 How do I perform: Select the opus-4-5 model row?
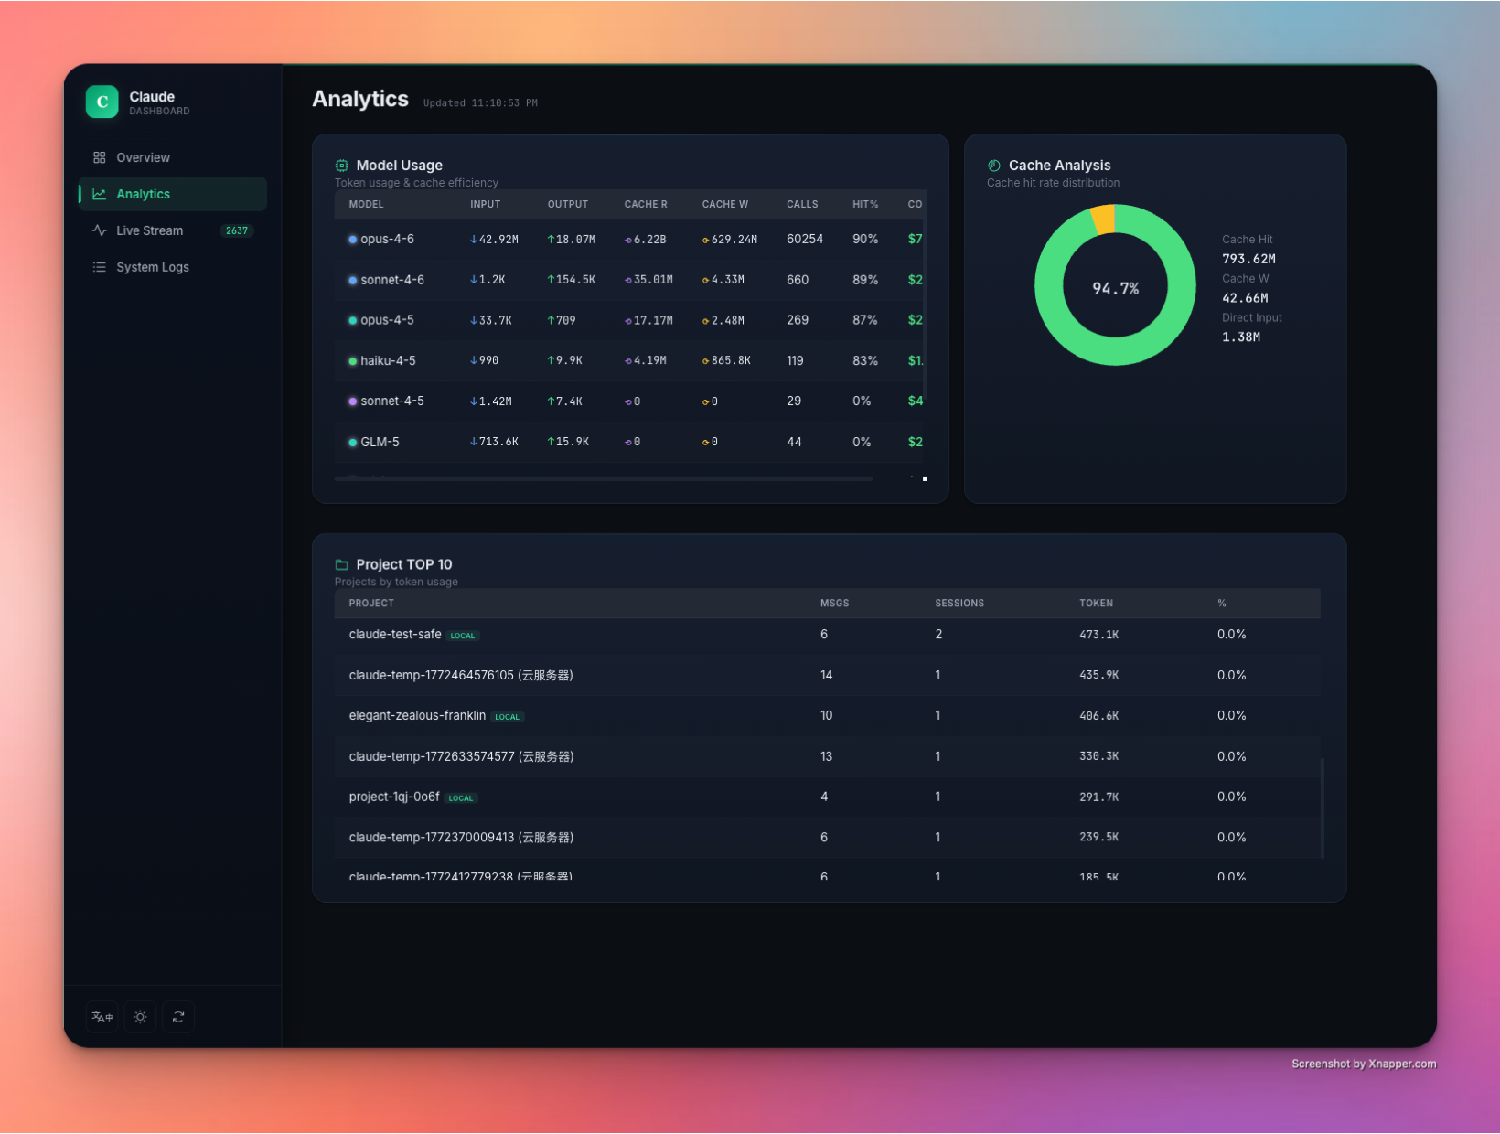[x=630, y=320]
